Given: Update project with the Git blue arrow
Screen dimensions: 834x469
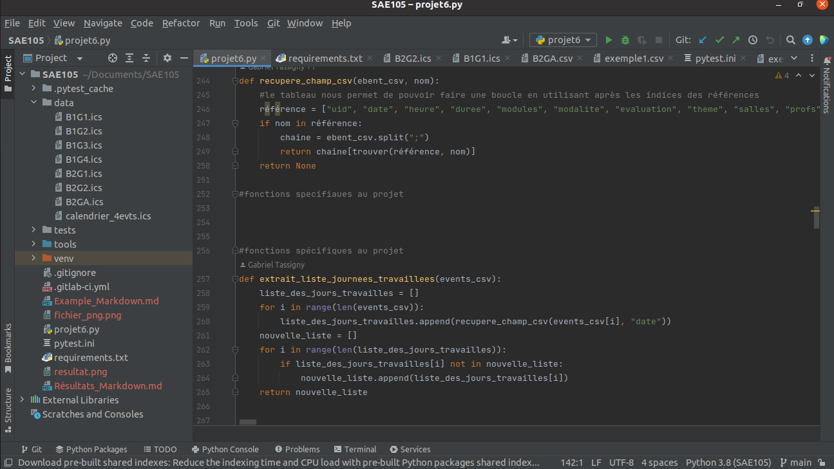Looking at the screenshot, I should (x=703, y=40).
